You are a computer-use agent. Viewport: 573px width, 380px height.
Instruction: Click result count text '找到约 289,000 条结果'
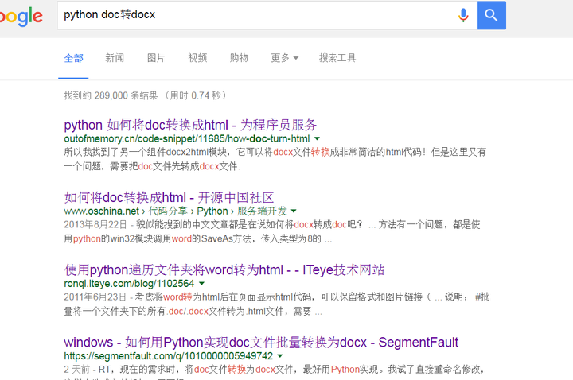[x=111, y=95]
